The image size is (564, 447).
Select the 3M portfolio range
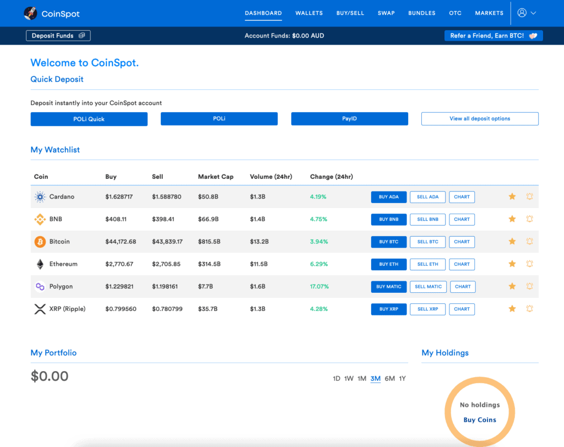click(x=376, y=379)
